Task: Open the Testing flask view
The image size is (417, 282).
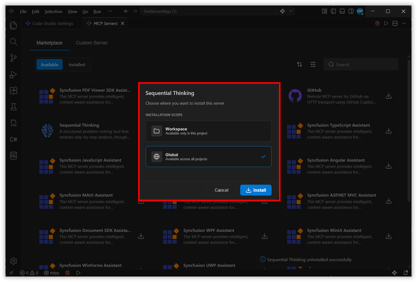Action: click(13, 107)
